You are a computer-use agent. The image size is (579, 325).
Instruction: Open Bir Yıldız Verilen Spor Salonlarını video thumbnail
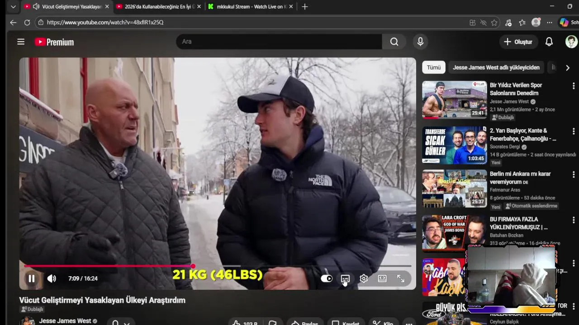[x=454, y=99]
